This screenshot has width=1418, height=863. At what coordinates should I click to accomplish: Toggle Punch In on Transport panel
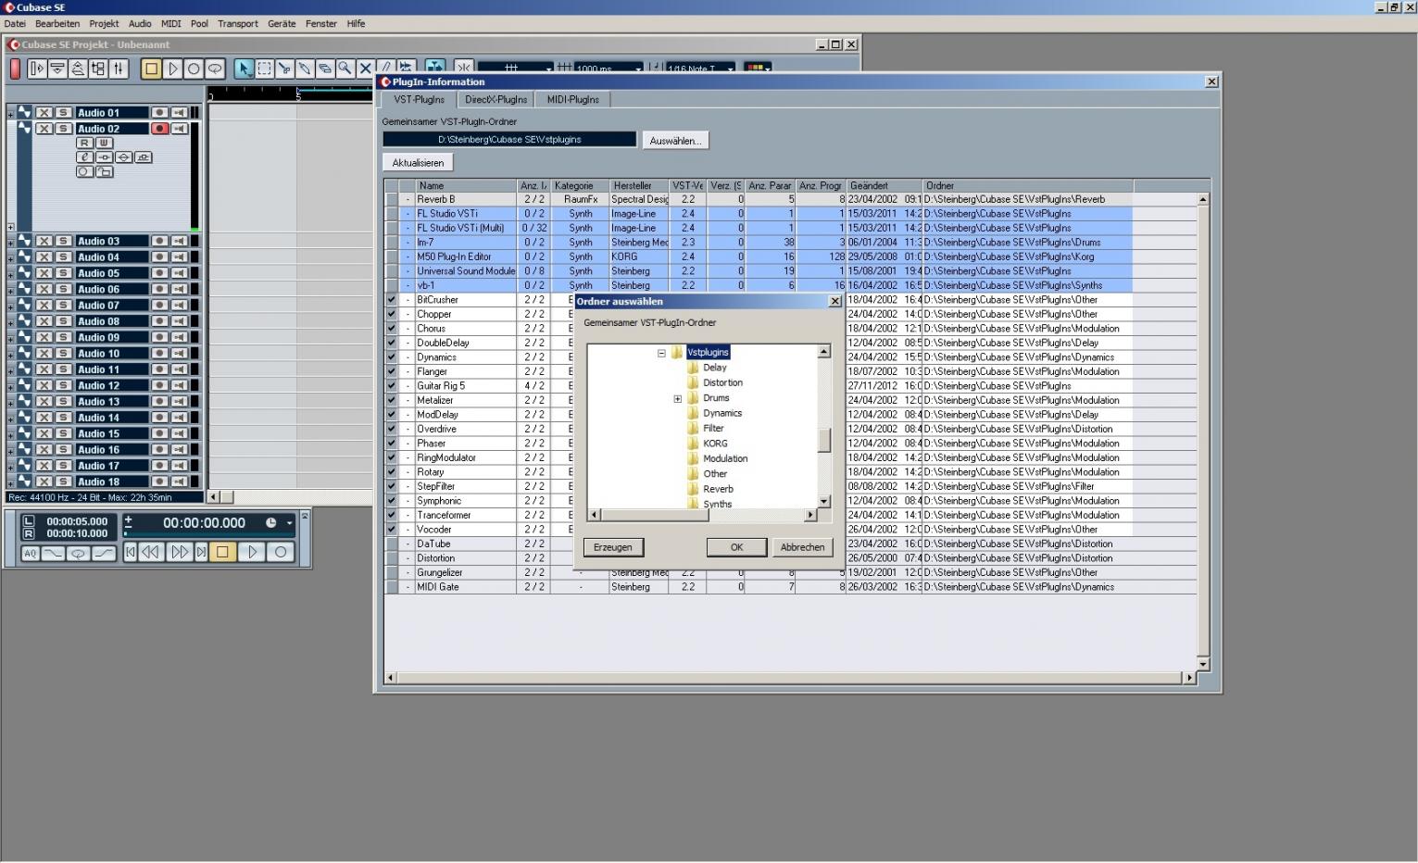(x=53, y=553)
